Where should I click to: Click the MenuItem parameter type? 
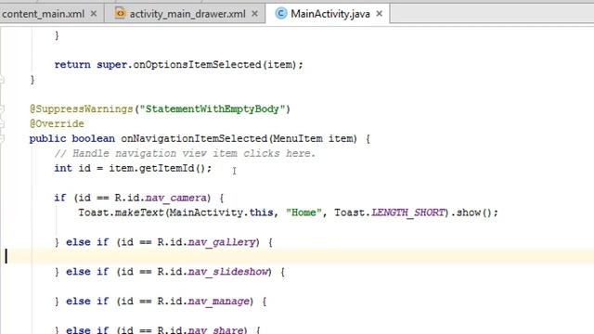click(297, 138)
